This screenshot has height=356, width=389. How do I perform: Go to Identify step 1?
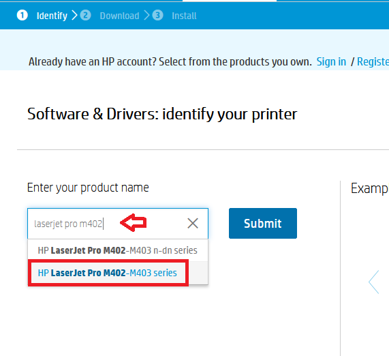coord(52,16)
